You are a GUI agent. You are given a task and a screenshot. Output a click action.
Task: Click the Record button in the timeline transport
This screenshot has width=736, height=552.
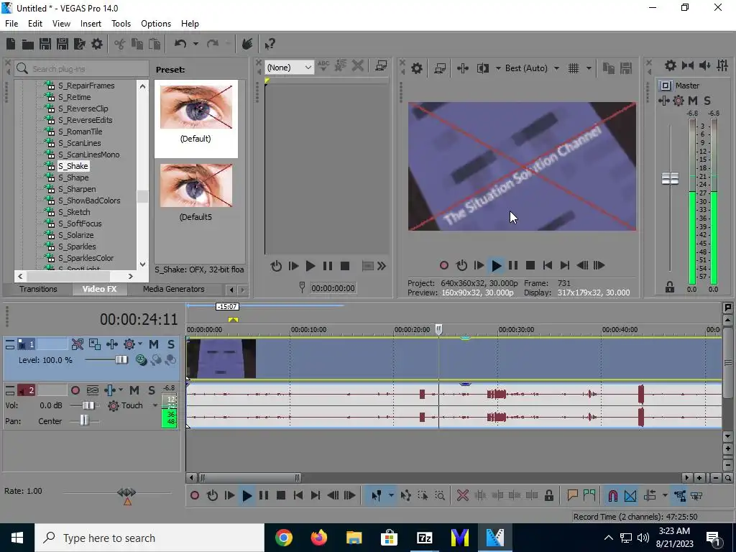click(x=194, y=495)
